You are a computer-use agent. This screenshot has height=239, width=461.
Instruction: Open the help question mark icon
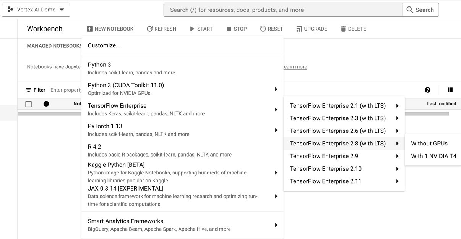click(428, 90)
